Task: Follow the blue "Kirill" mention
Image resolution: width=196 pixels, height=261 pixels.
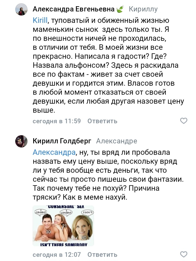Action: (40, 20)
